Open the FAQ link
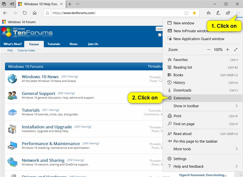This screenshot has width=243, height=177. (10, 50)
